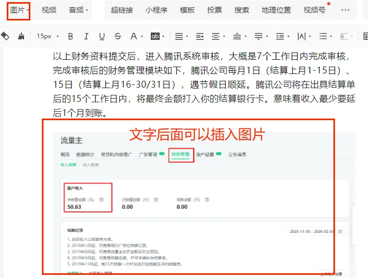Expand the space-after-paragraph arrow
This screenshot has height=278, width=368.
click(x=267, y=37)
